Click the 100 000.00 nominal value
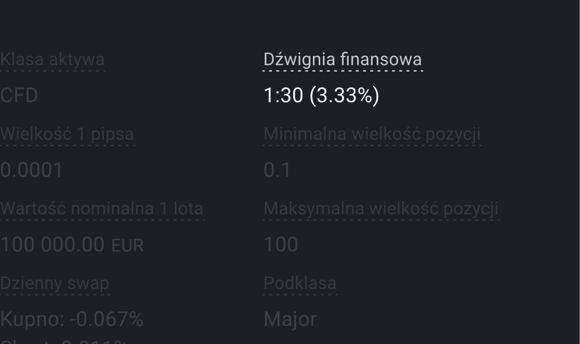 [52, 245]
